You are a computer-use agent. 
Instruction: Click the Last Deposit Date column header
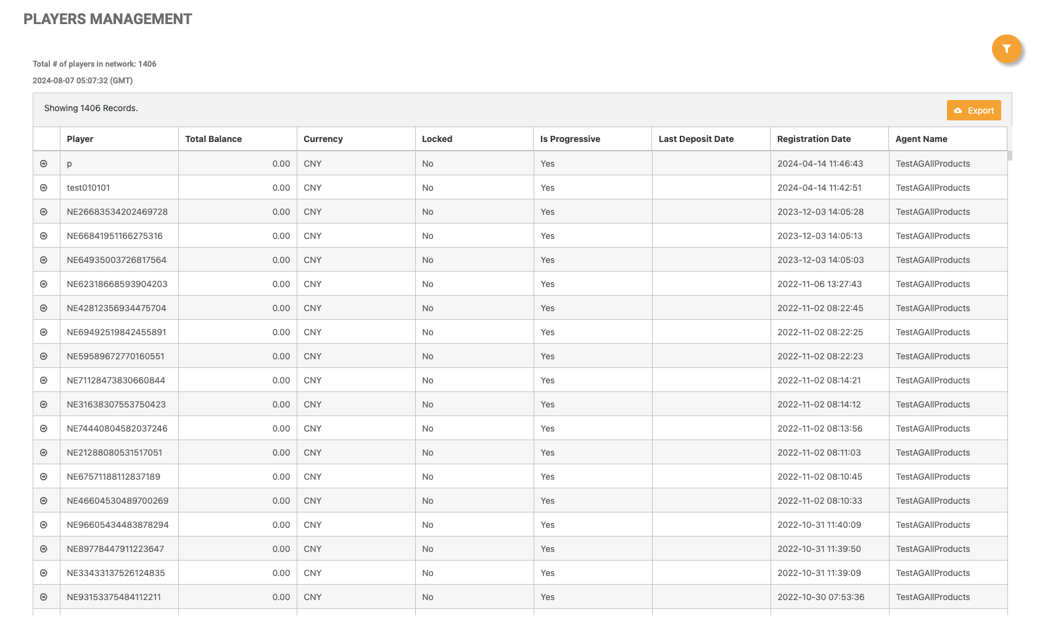tap(696, 139)
